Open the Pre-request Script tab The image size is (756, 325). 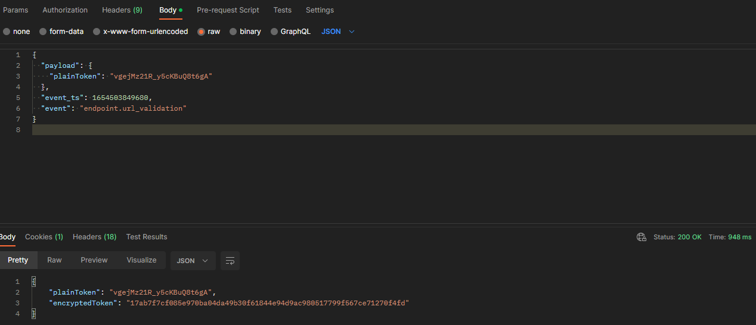click(x=228, y=10)
